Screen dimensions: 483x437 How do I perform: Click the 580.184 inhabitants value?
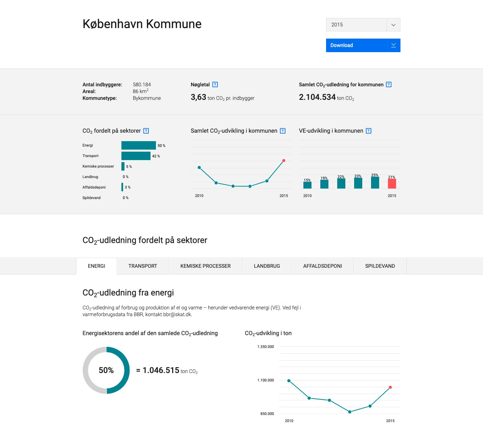pyautogui.click(x=142, y=85)
